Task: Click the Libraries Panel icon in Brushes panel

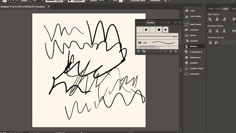Action: 144,51
